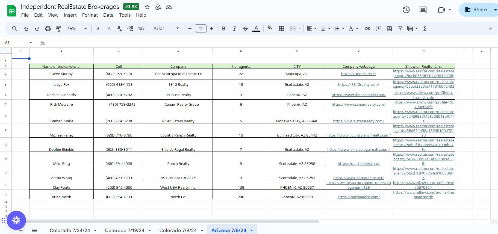The image size is (498, 234).
Task: Activate the paint format tool
Action: click(x=58, y=28)
